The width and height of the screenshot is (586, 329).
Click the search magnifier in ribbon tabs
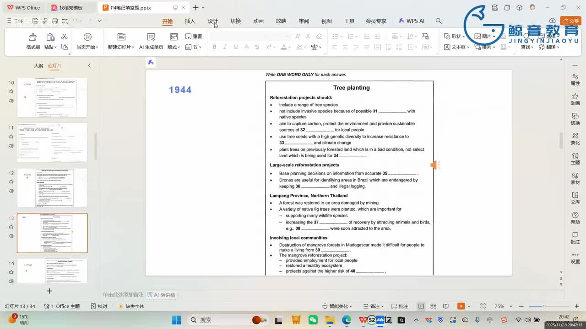[x=439, y=21]
